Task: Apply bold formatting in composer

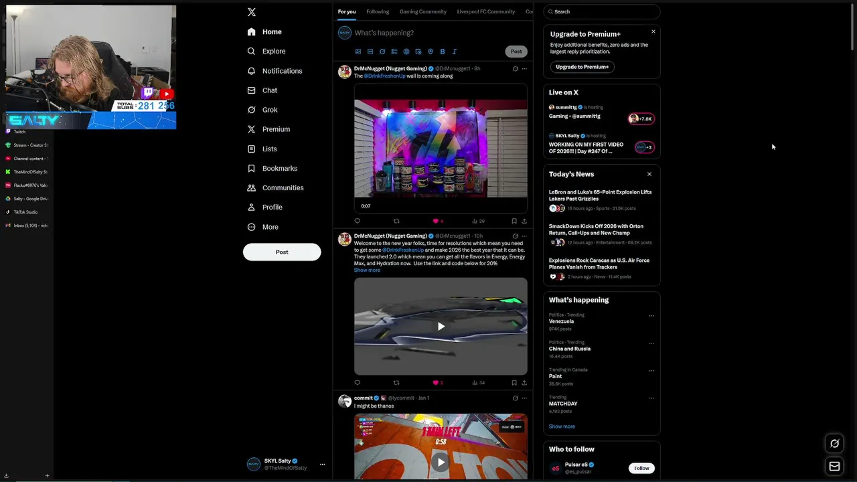Action: pos(443,52)
